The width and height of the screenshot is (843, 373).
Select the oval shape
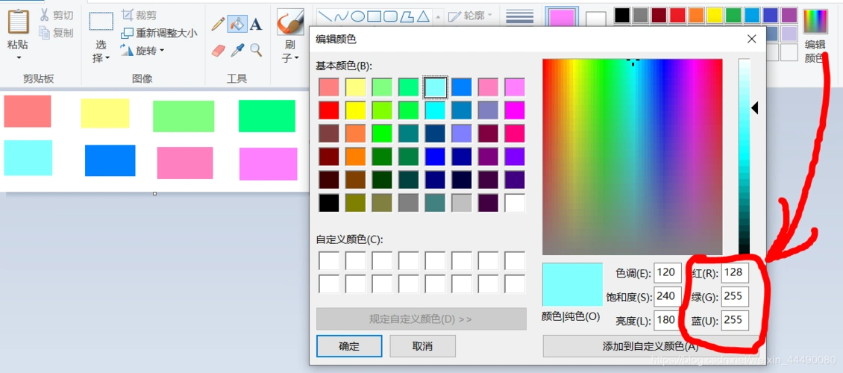[x=357, y=16]
